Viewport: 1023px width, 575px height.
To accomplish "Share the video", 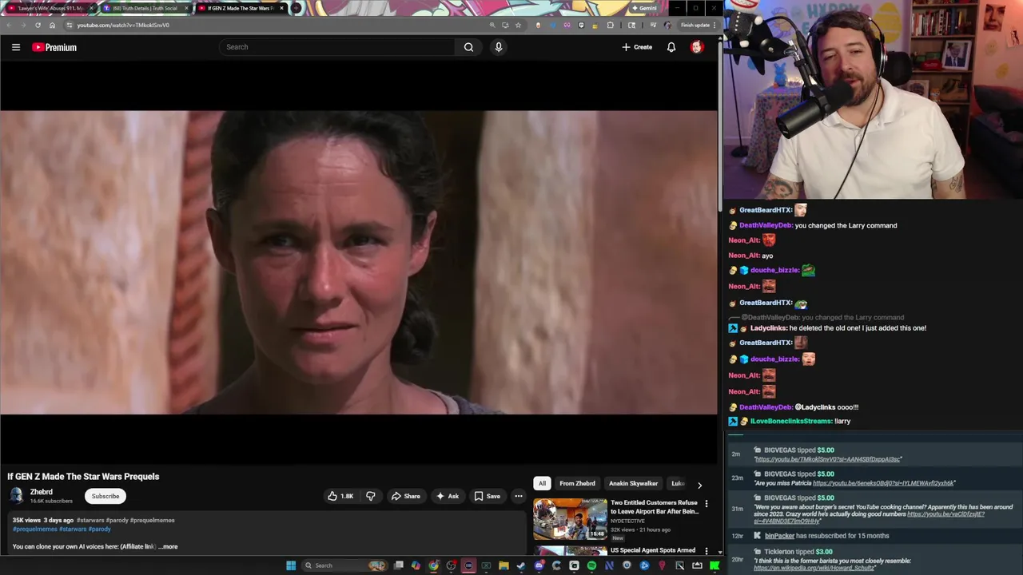I will [405, 496].
